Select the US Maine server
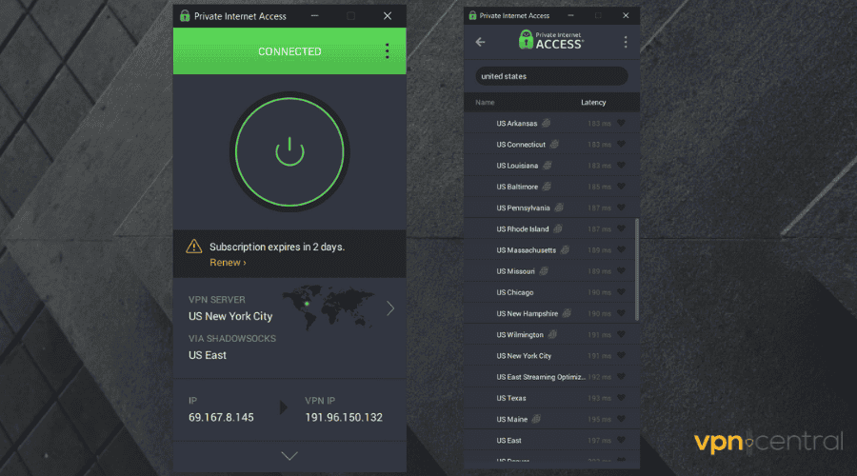Screen dimensions: 857x476 coord(549,419)
